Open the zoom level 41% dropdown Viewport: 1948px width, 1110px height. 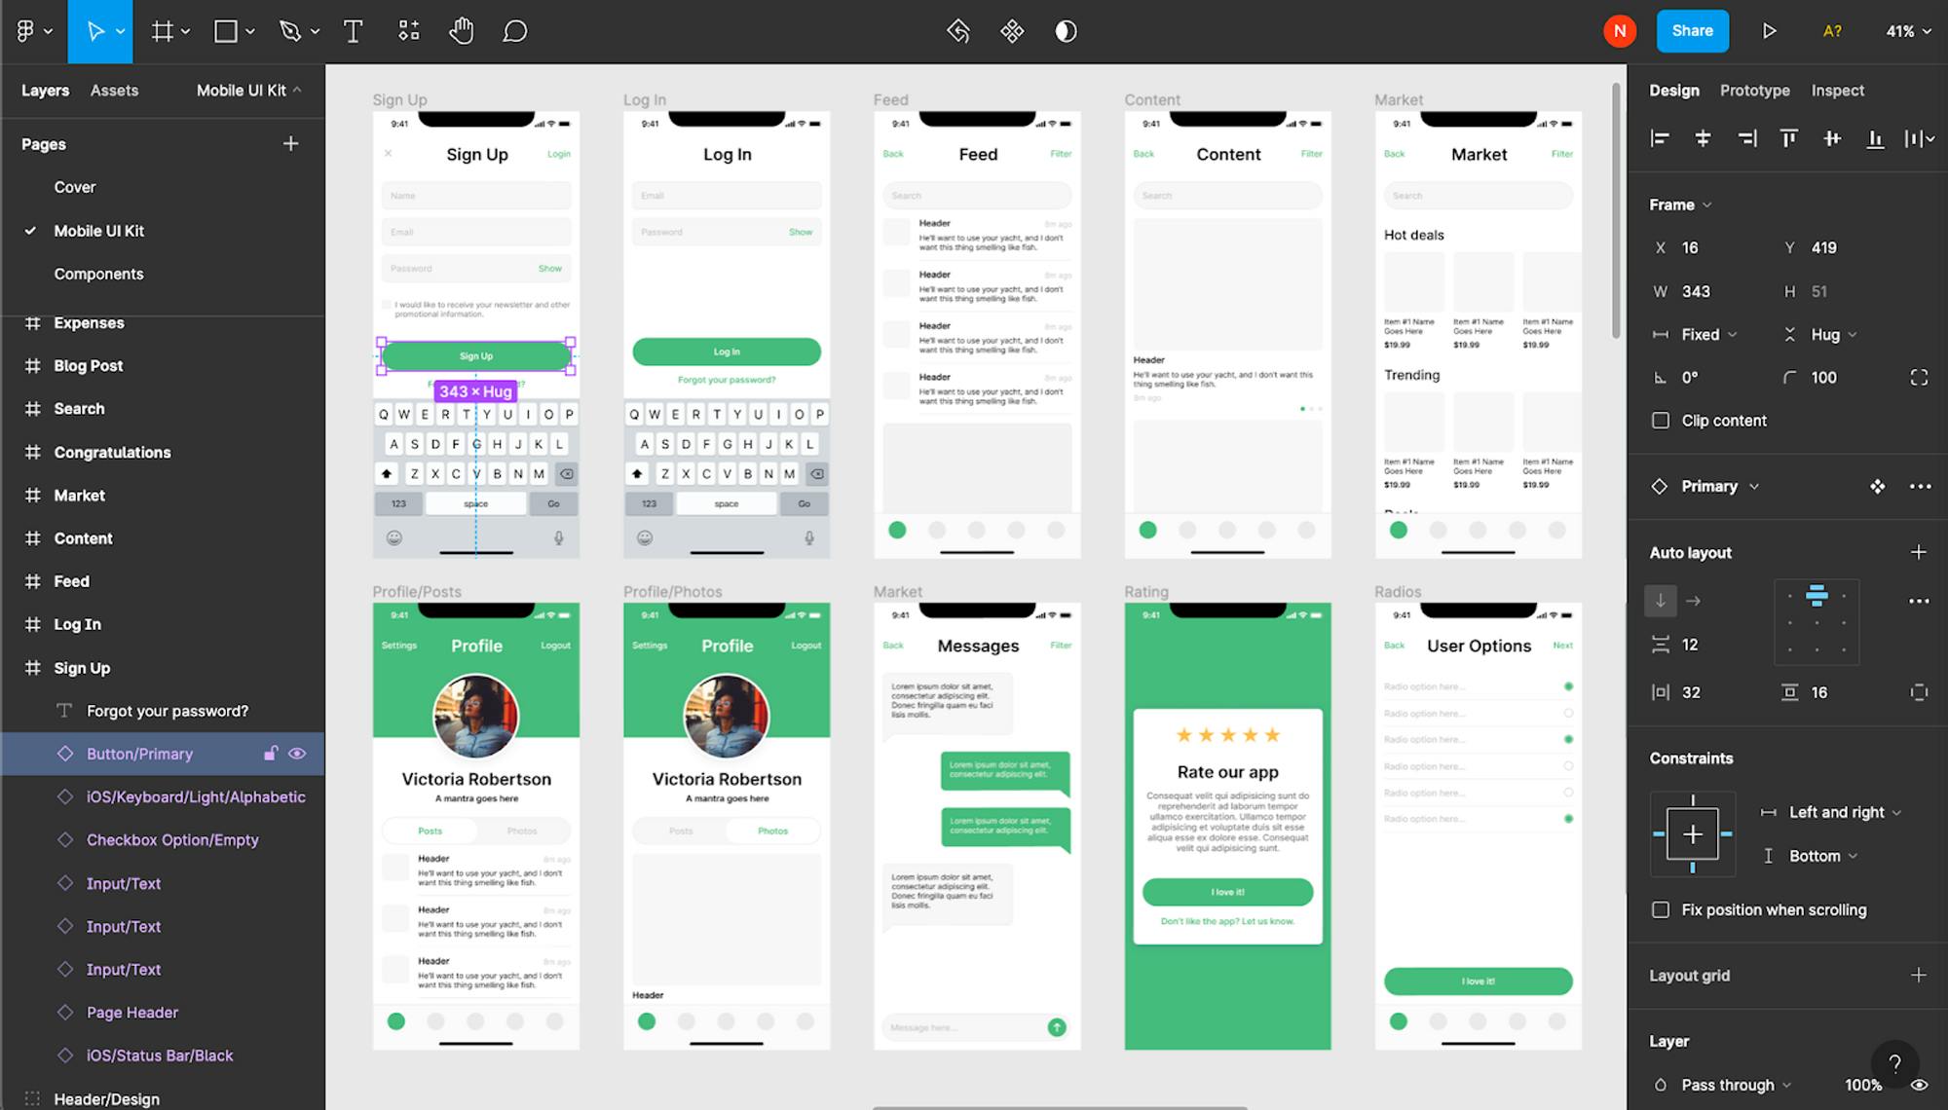pos(1907,31)
